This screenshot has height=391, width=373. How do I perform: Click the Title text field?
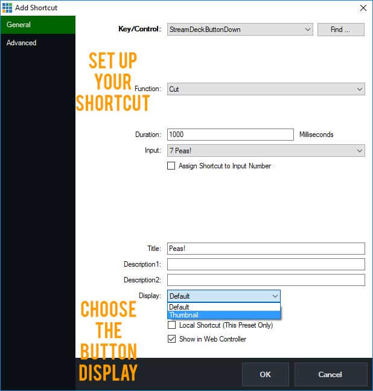point(266,249)
